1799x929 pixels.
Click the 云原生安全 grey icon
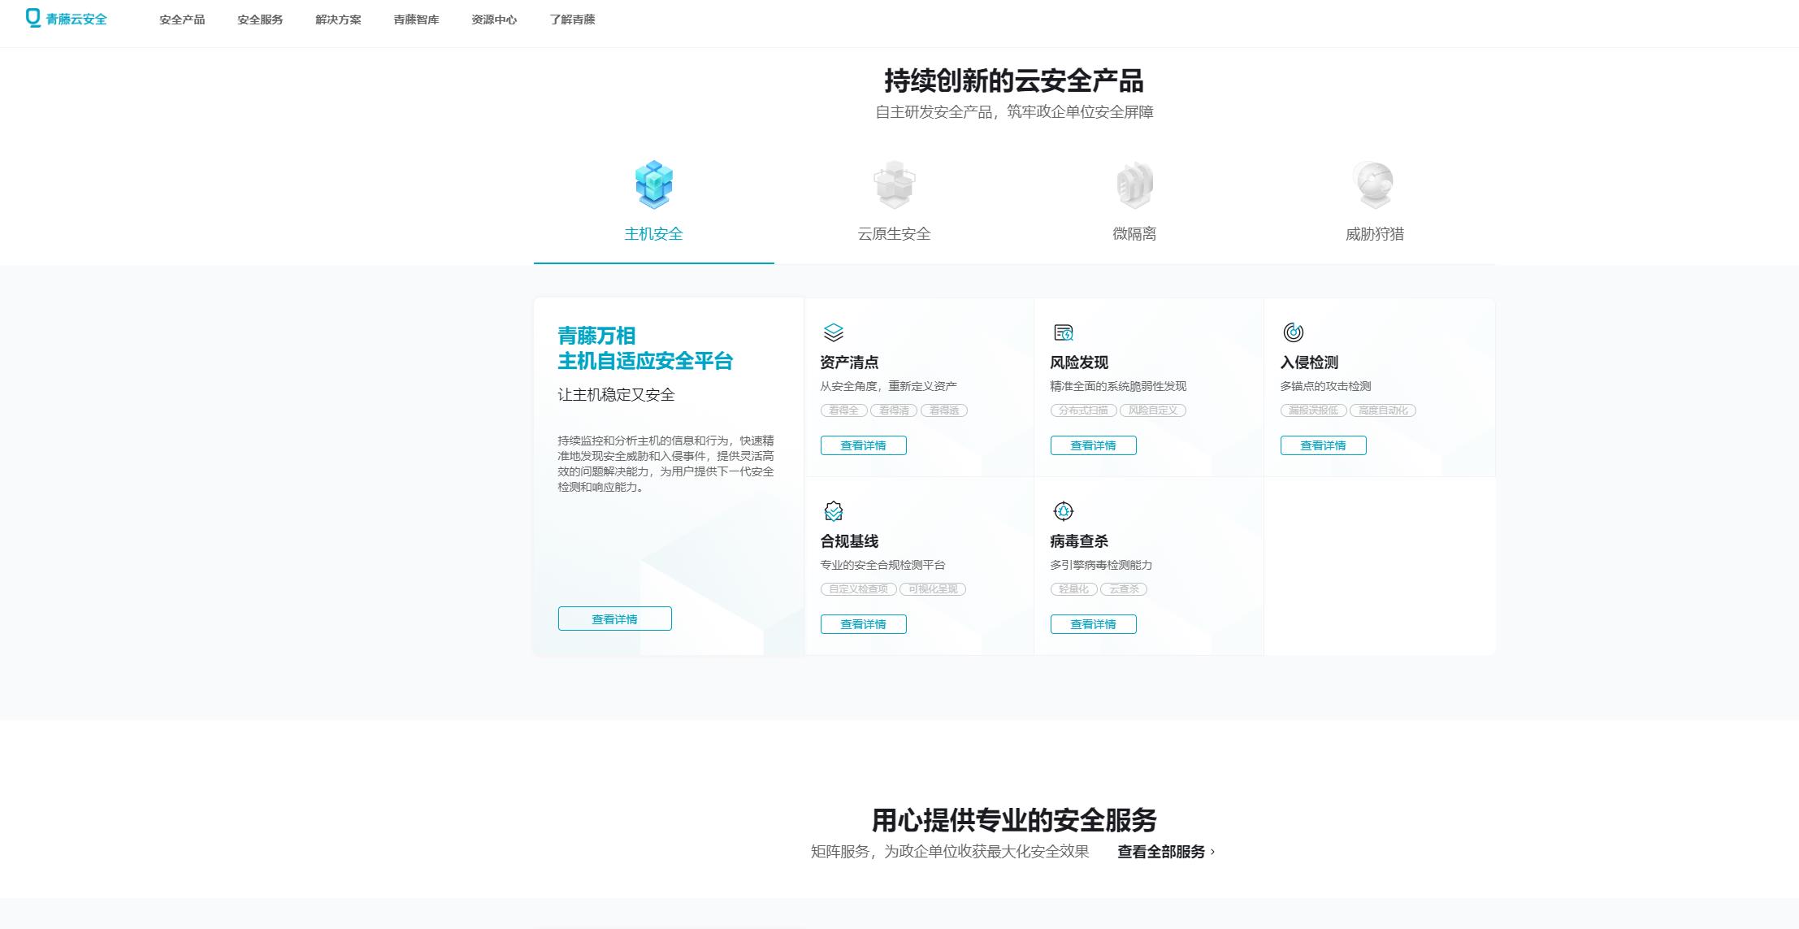pos(894,184)
